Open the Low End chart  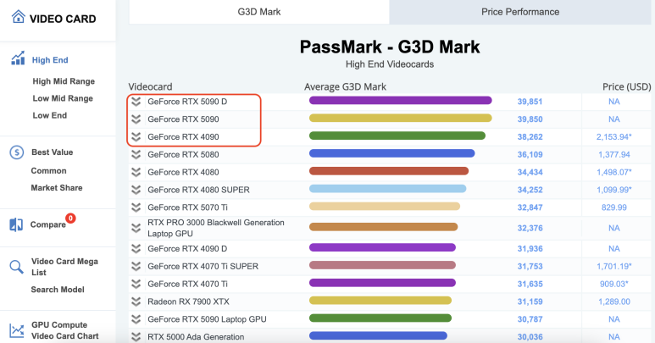(x=50, y=115)
